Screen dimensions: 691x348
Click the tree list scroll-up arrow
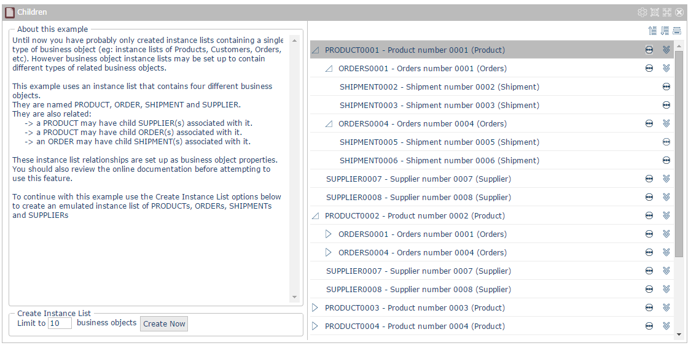click(x=679, y=45)
